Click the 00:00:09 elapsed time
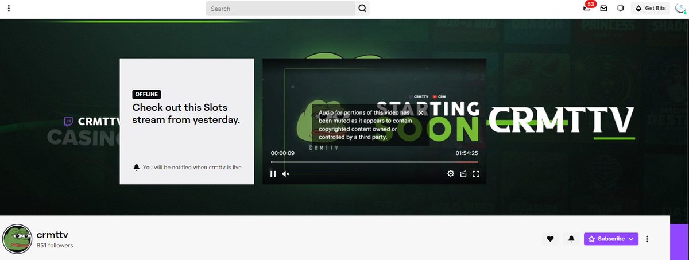 (x=282, y=153)
